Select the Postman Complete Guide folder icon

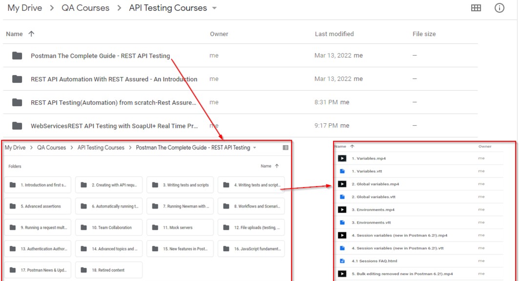17,56
